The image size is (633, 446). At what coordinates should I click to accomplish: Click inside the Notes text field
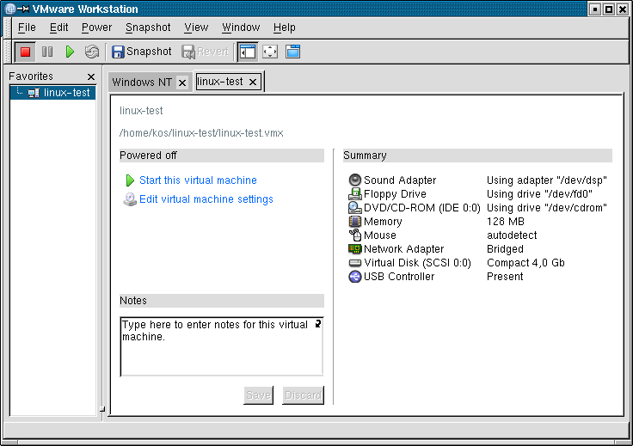(222, 346)
